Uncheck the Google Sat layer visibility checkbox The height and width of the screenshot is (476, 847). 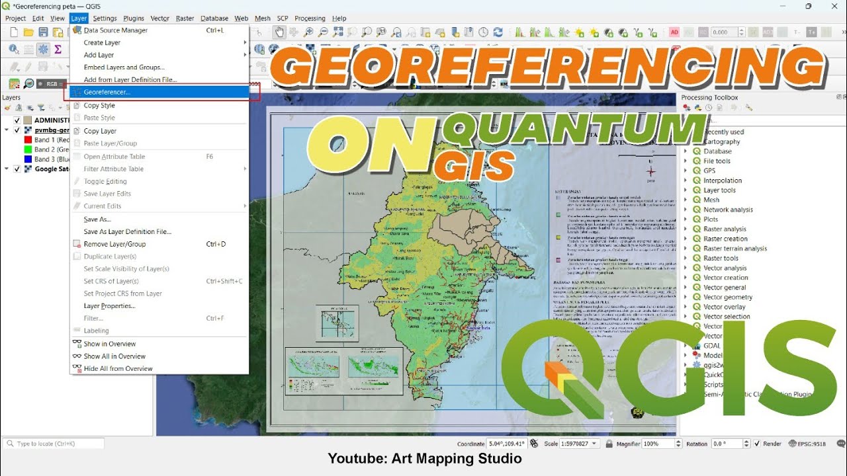(17, 169)
